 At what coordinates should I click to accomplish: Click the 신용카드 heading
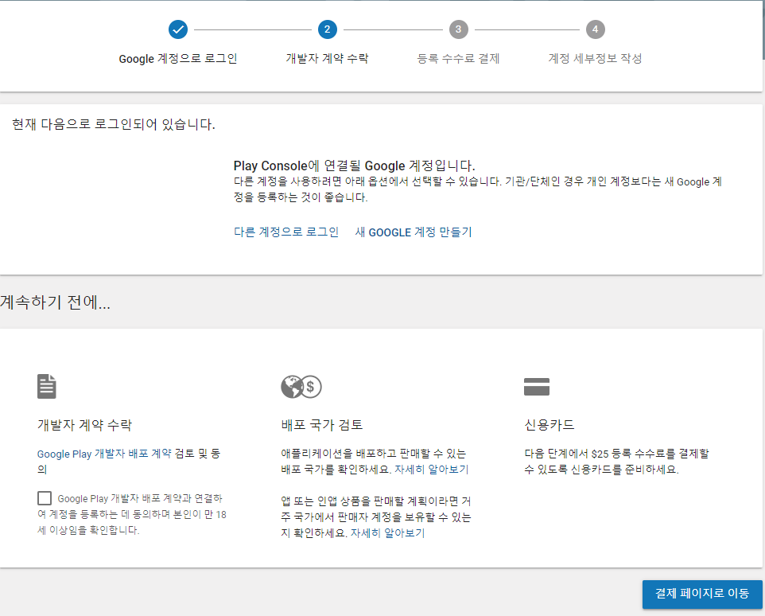click(x=549, y=425)
